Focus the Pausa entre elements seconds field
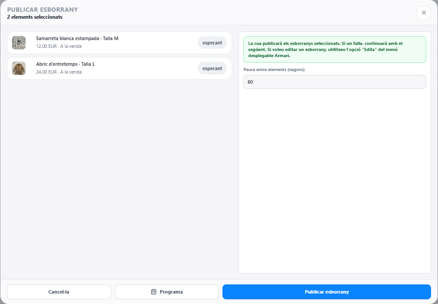This screenshot has height=304, width=438. point(335,82)
